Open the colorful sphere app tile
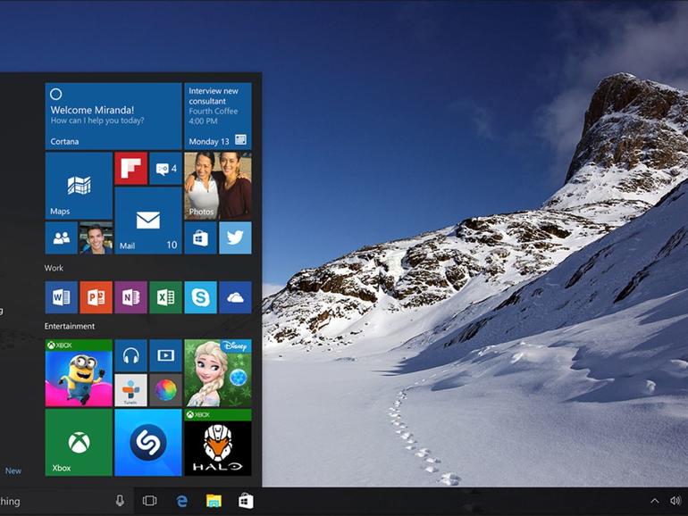688x516 pixels. point(165,390)
